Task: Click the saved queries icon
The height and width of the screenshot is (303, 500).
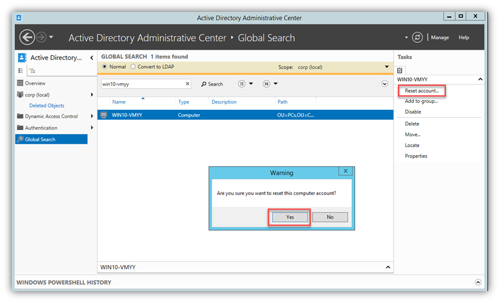Action: pos(266,84)
